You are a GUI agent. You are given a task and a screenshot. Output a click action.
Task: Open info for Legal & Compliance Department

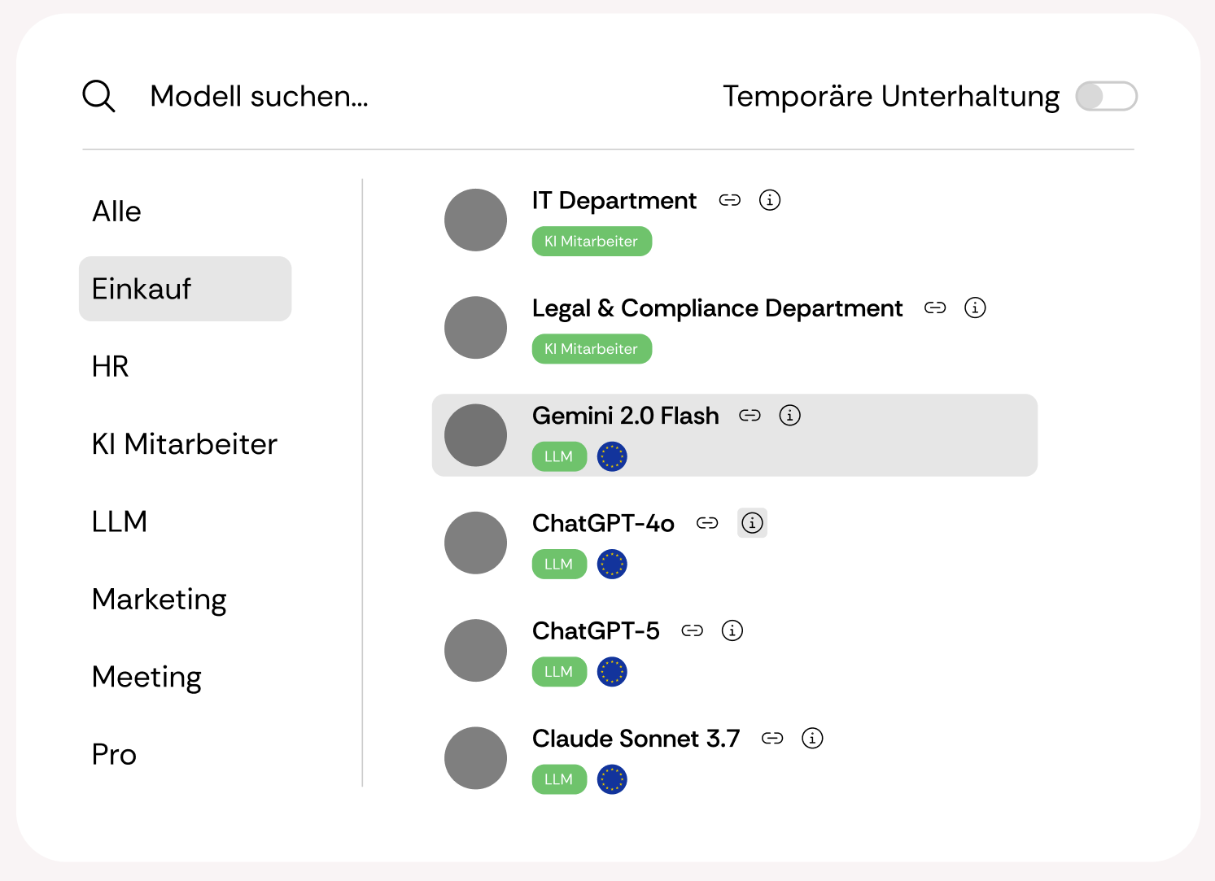click(x=975, y=307)
